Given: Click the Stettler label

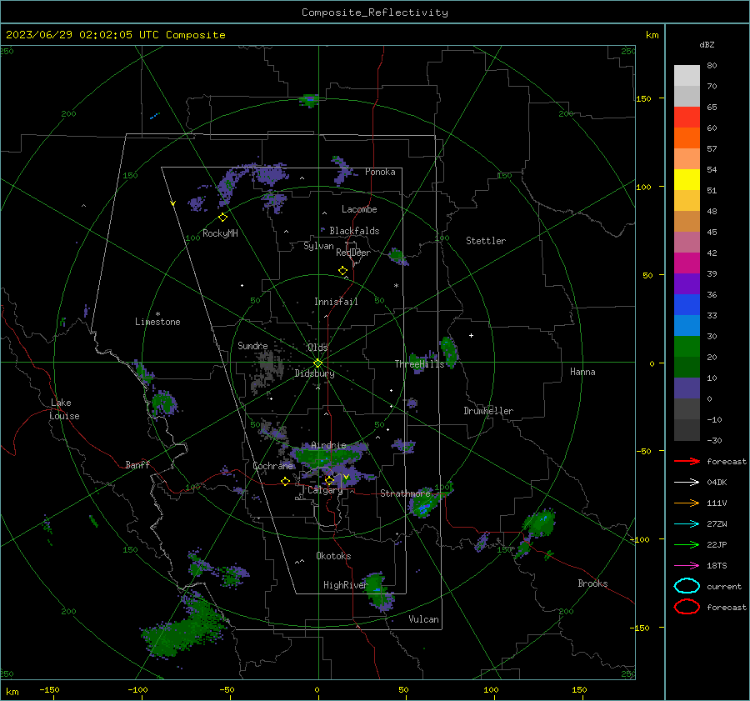Looking at the screenshot, I should tap(486, 241).
